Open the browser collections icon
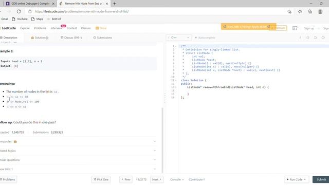The image size is (329, 185). [x=310, y=11]
